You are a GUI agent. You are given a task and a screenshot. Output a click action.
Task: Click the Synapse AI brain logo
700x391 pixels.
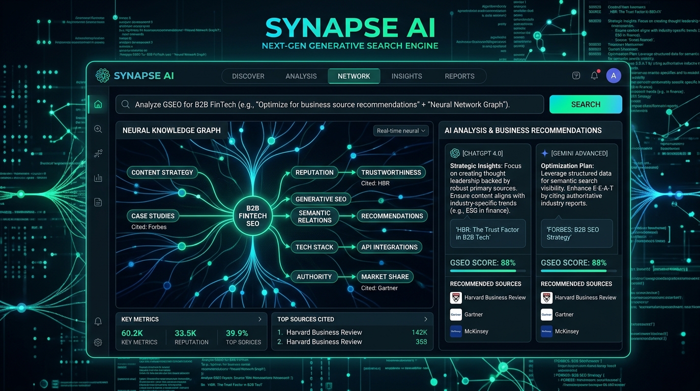point(103,76)
